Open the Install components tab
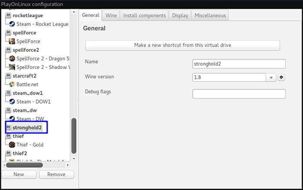Viewport: 303px width, 190px height. pyautogui.click(x=144, y=16)
